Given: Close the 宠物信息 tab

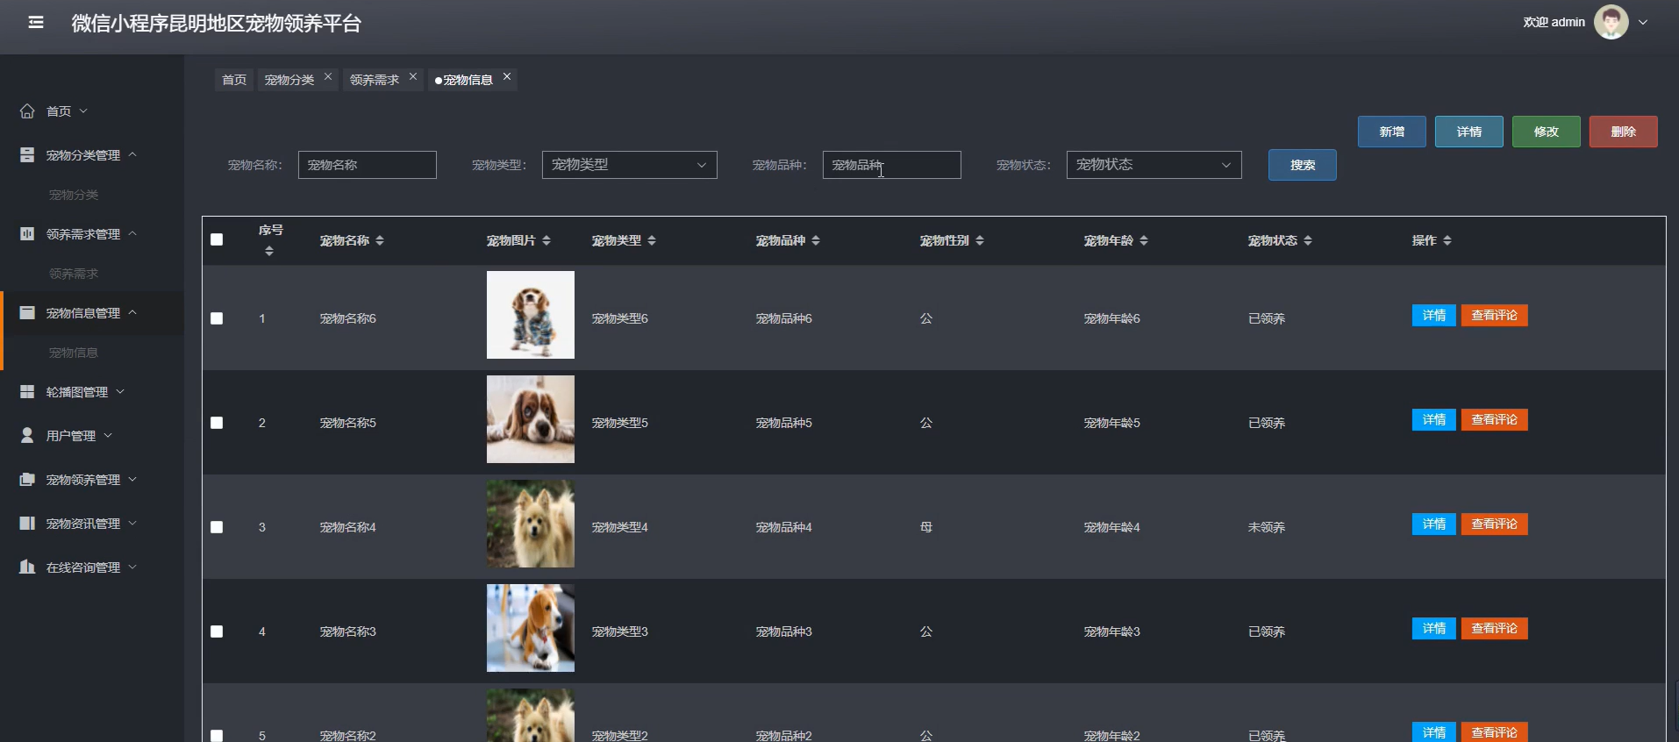Looking at the screenshot, I should (x=507, y=77).
